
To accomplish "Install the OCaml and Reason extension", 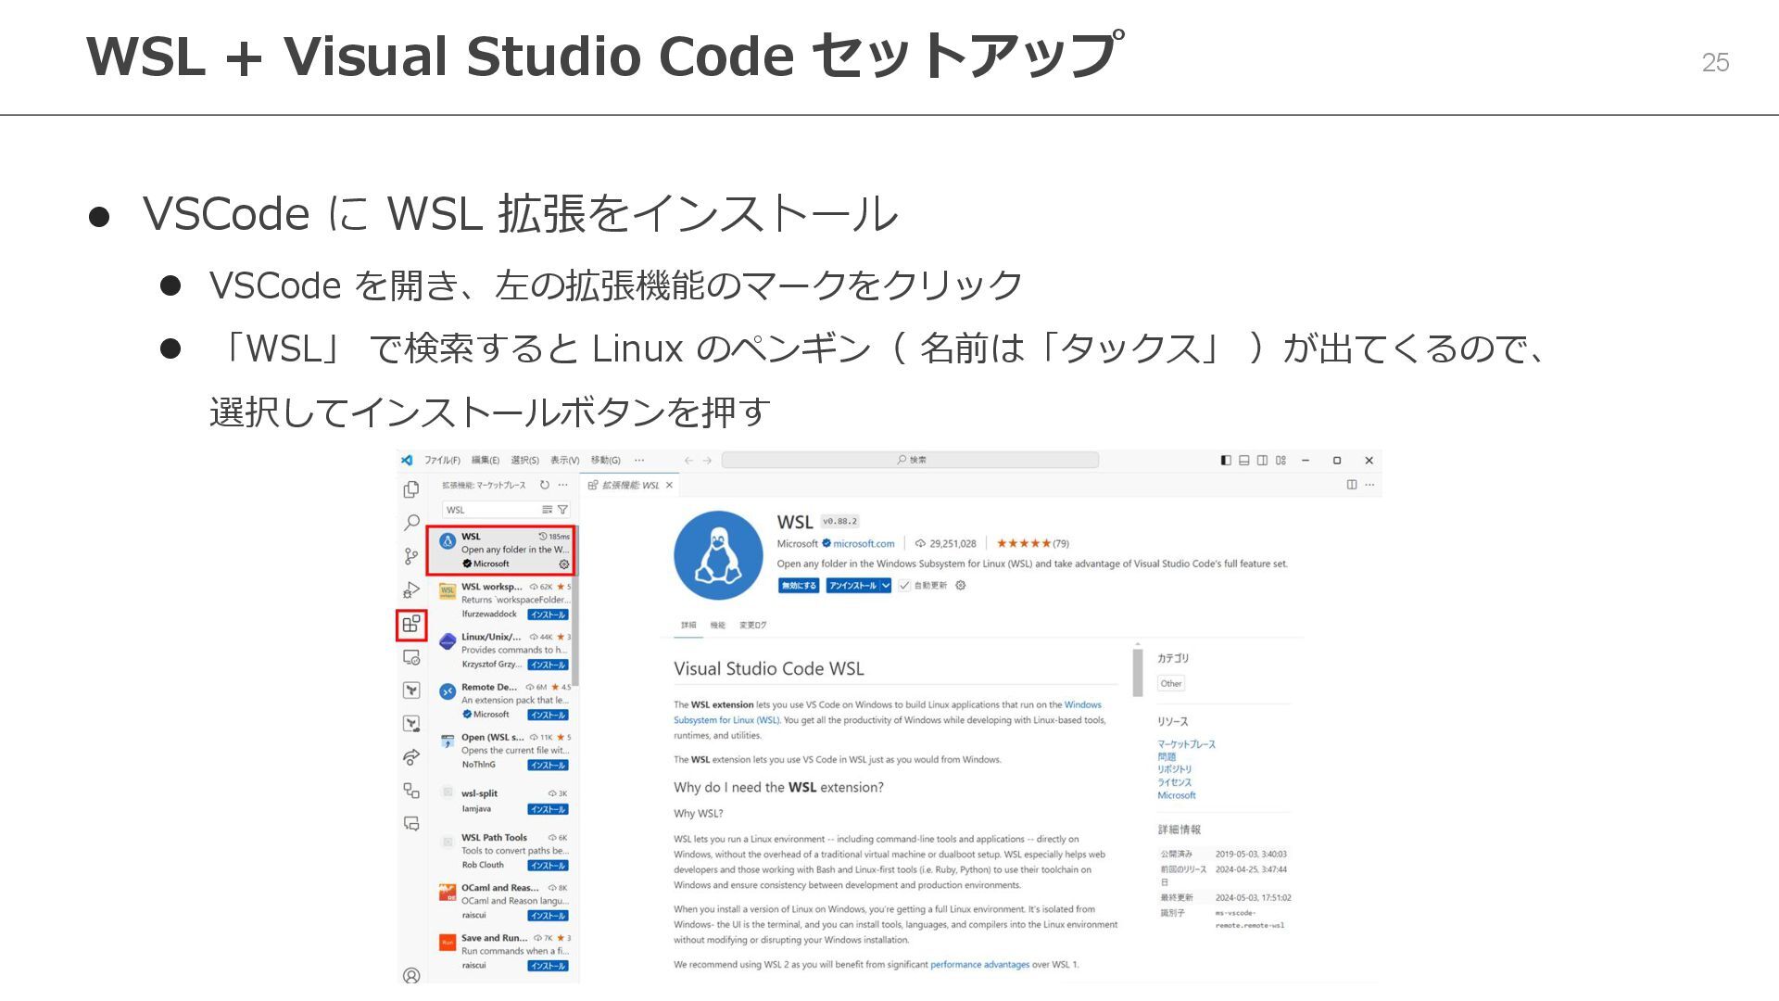I will tap(548, 916).
